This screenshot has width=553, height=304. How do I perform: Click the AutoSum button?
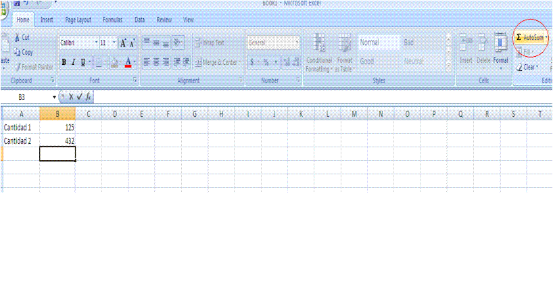pos(529,37)
